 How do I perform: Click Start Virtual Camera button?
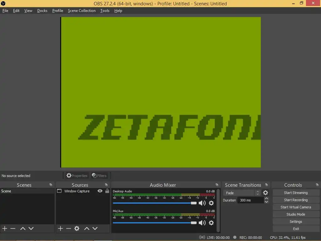296,207
